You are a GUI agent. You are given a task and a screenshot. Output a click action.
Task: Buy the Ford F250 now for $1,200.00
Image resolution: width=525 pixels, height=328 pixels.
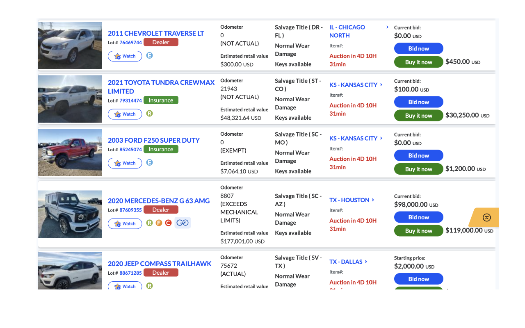[419, 169]
